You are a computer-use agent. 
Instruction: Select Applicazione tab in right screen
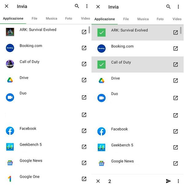(x=105, y=19)
